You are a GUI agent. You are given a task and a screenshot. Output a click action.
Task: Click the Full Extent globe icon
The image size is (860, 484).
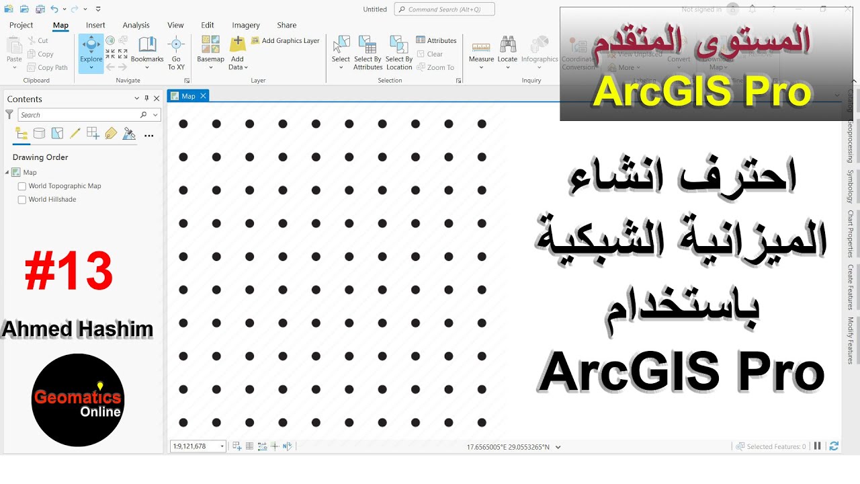tap(110, 41)
